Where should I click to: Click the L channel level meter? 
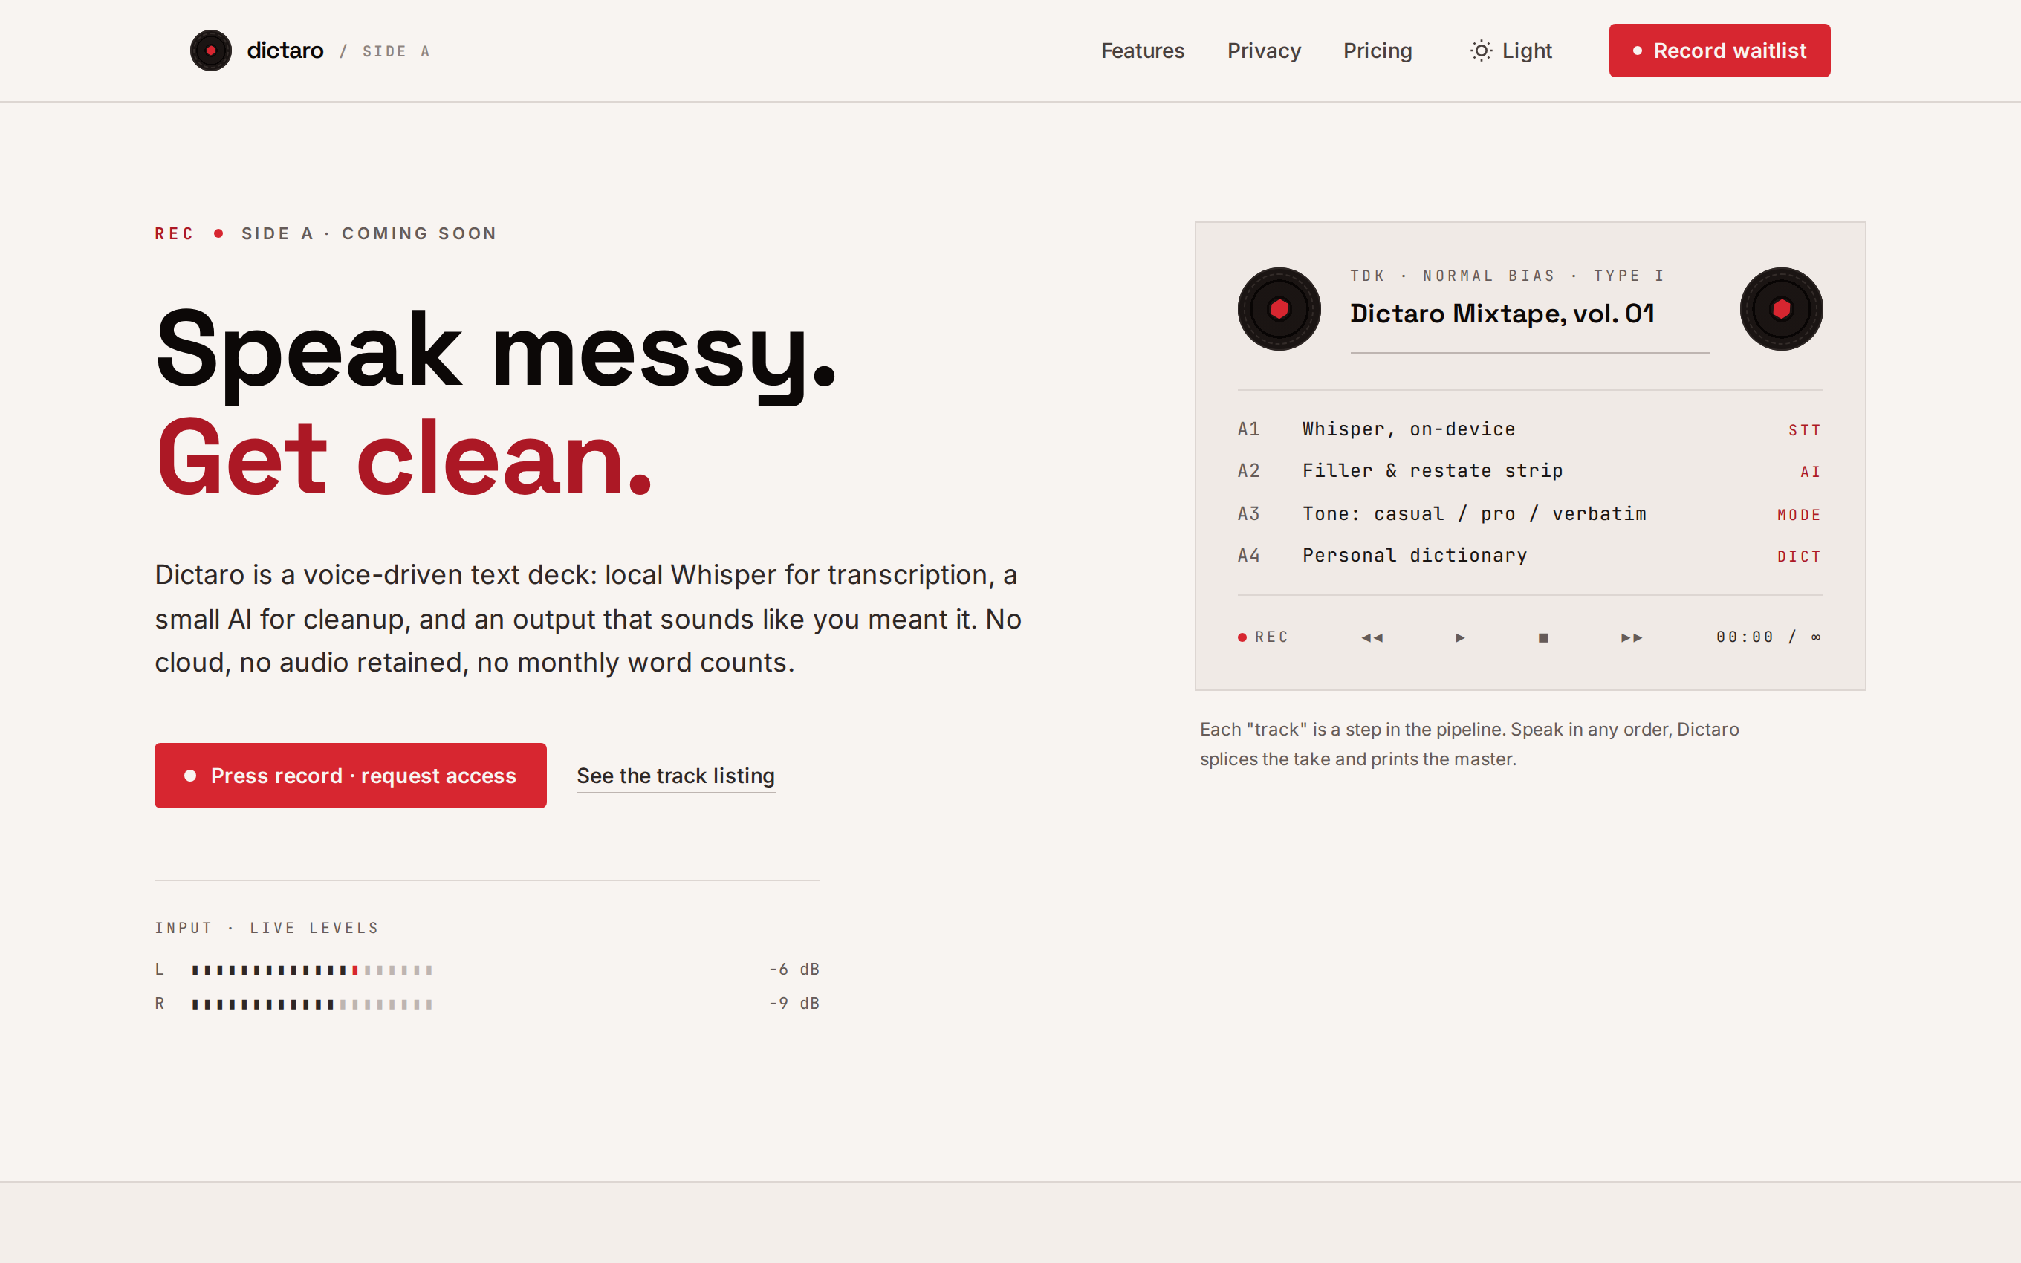click(311, 970)
